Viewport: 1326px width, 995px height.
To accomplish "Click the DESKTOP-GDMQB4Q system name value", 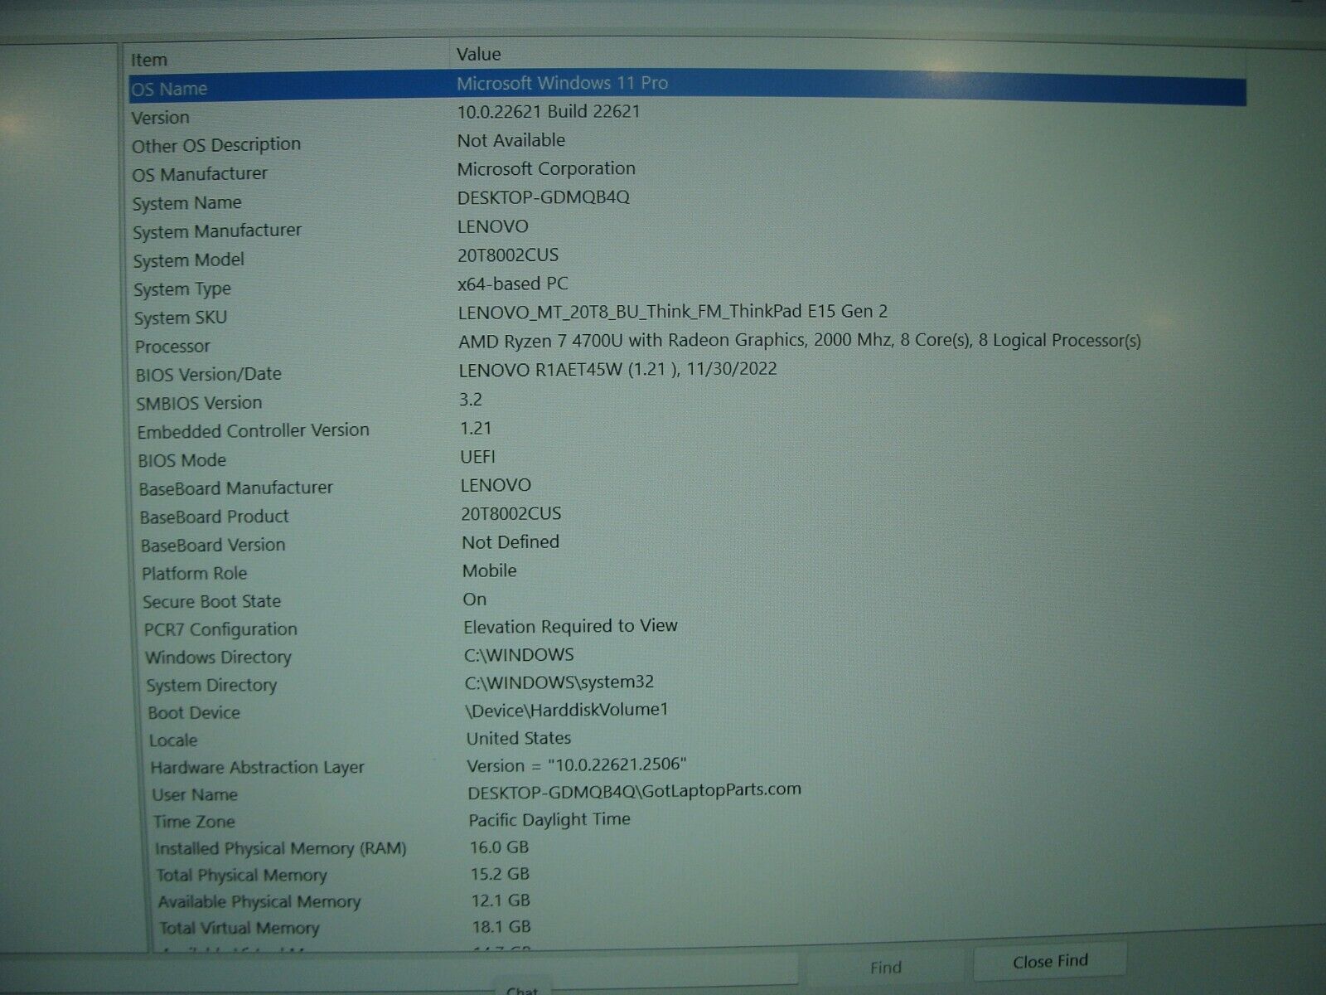I will pos(544,197).
